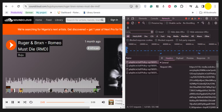222x112 pixels.
Task: Open network search with the magnifier icon
Action: point(144,23)
